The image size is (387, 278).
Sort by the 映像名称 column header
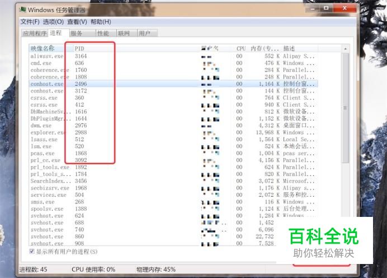50,48
